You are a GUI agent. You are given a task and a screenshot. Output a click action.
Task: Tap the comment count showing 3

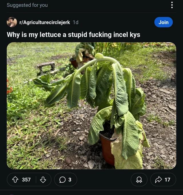point(70,180)
